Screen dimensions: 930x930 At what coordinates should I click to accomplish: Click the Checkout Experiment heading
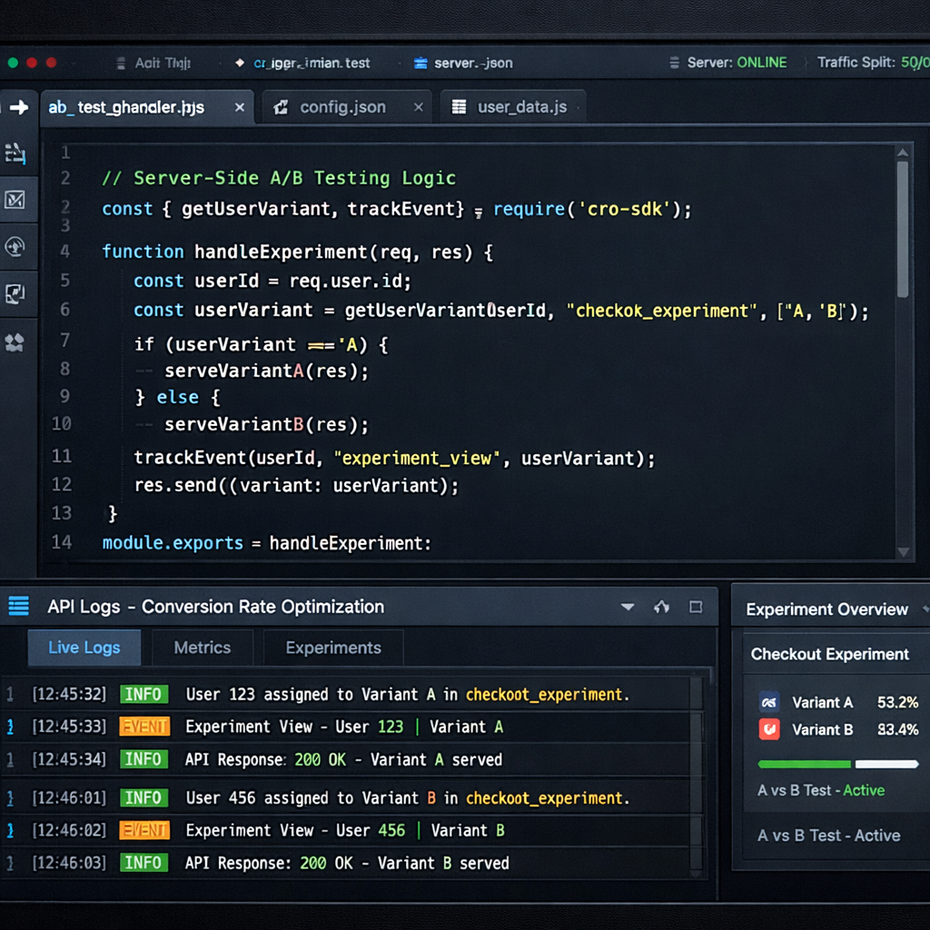pos(829,654)
